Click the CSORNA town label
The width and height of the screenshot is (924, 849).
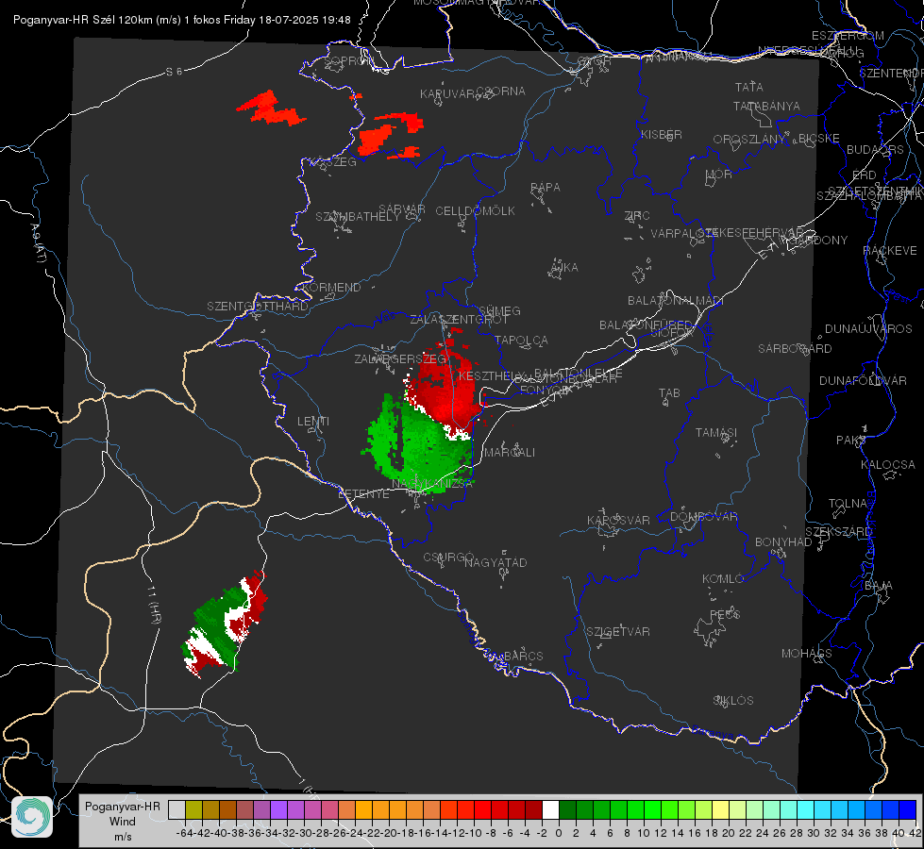tap(501, 92)
